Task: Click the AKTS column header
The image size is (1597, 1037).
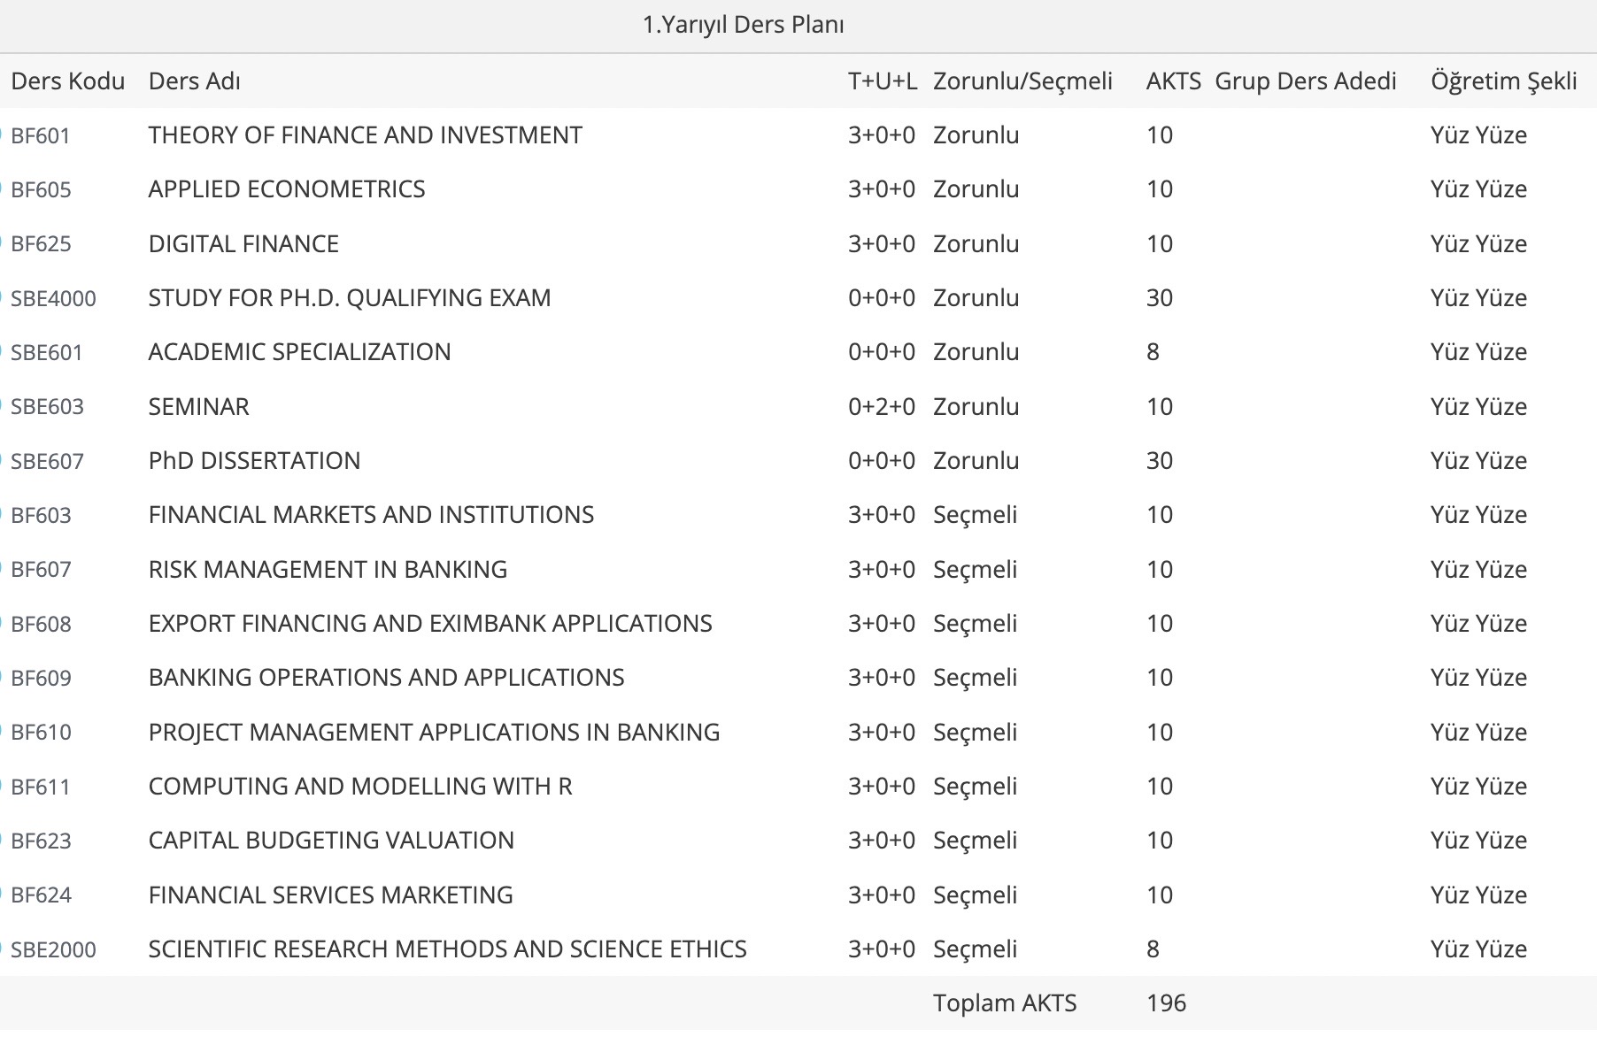Action: coord(1173,81)
